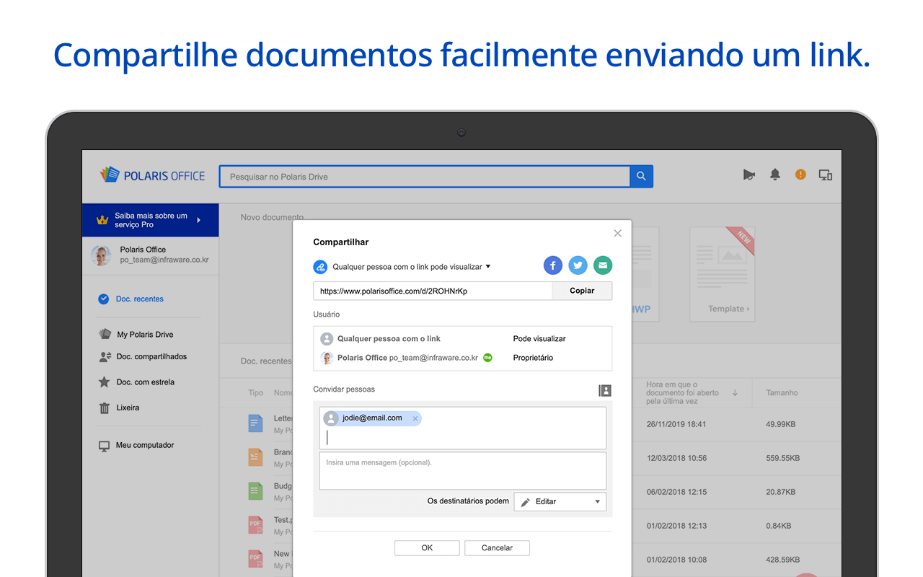Open My Polaris Drive in sidebar
This screenshot has height=577, width=923.
pos(136,335)
